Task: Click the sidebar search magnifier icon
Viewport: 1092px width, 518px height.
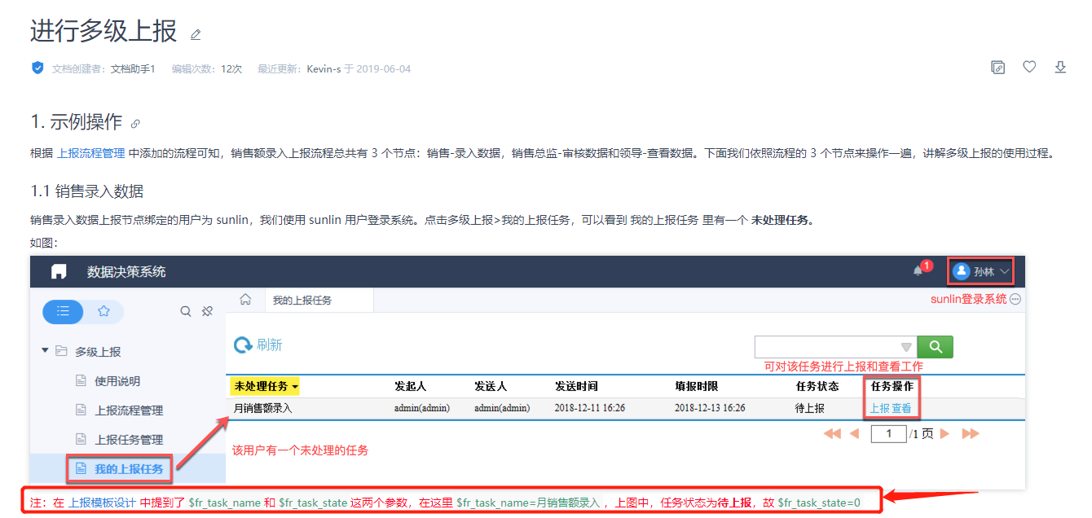Action: pos(186,311)
